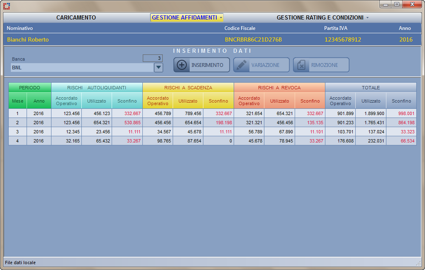Open the Gestione Rating e Condizioni menu
Screen dimensions: 425x270
click(x=322, y=17)
